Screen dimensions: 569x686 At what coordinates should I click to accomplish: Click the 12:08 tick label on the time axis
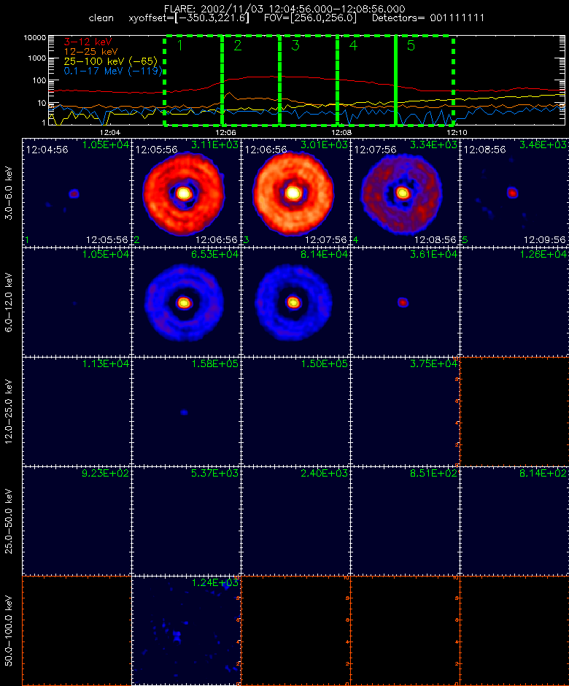coord(341,132)
